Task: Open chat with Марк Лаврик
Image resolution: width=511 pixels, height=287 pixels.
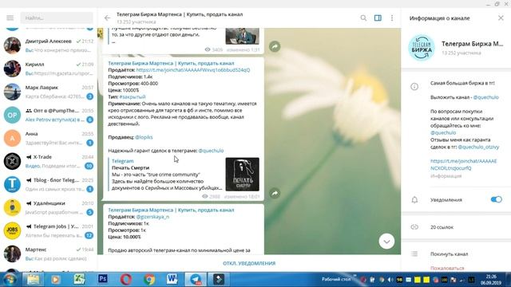Action: point(49,92)
